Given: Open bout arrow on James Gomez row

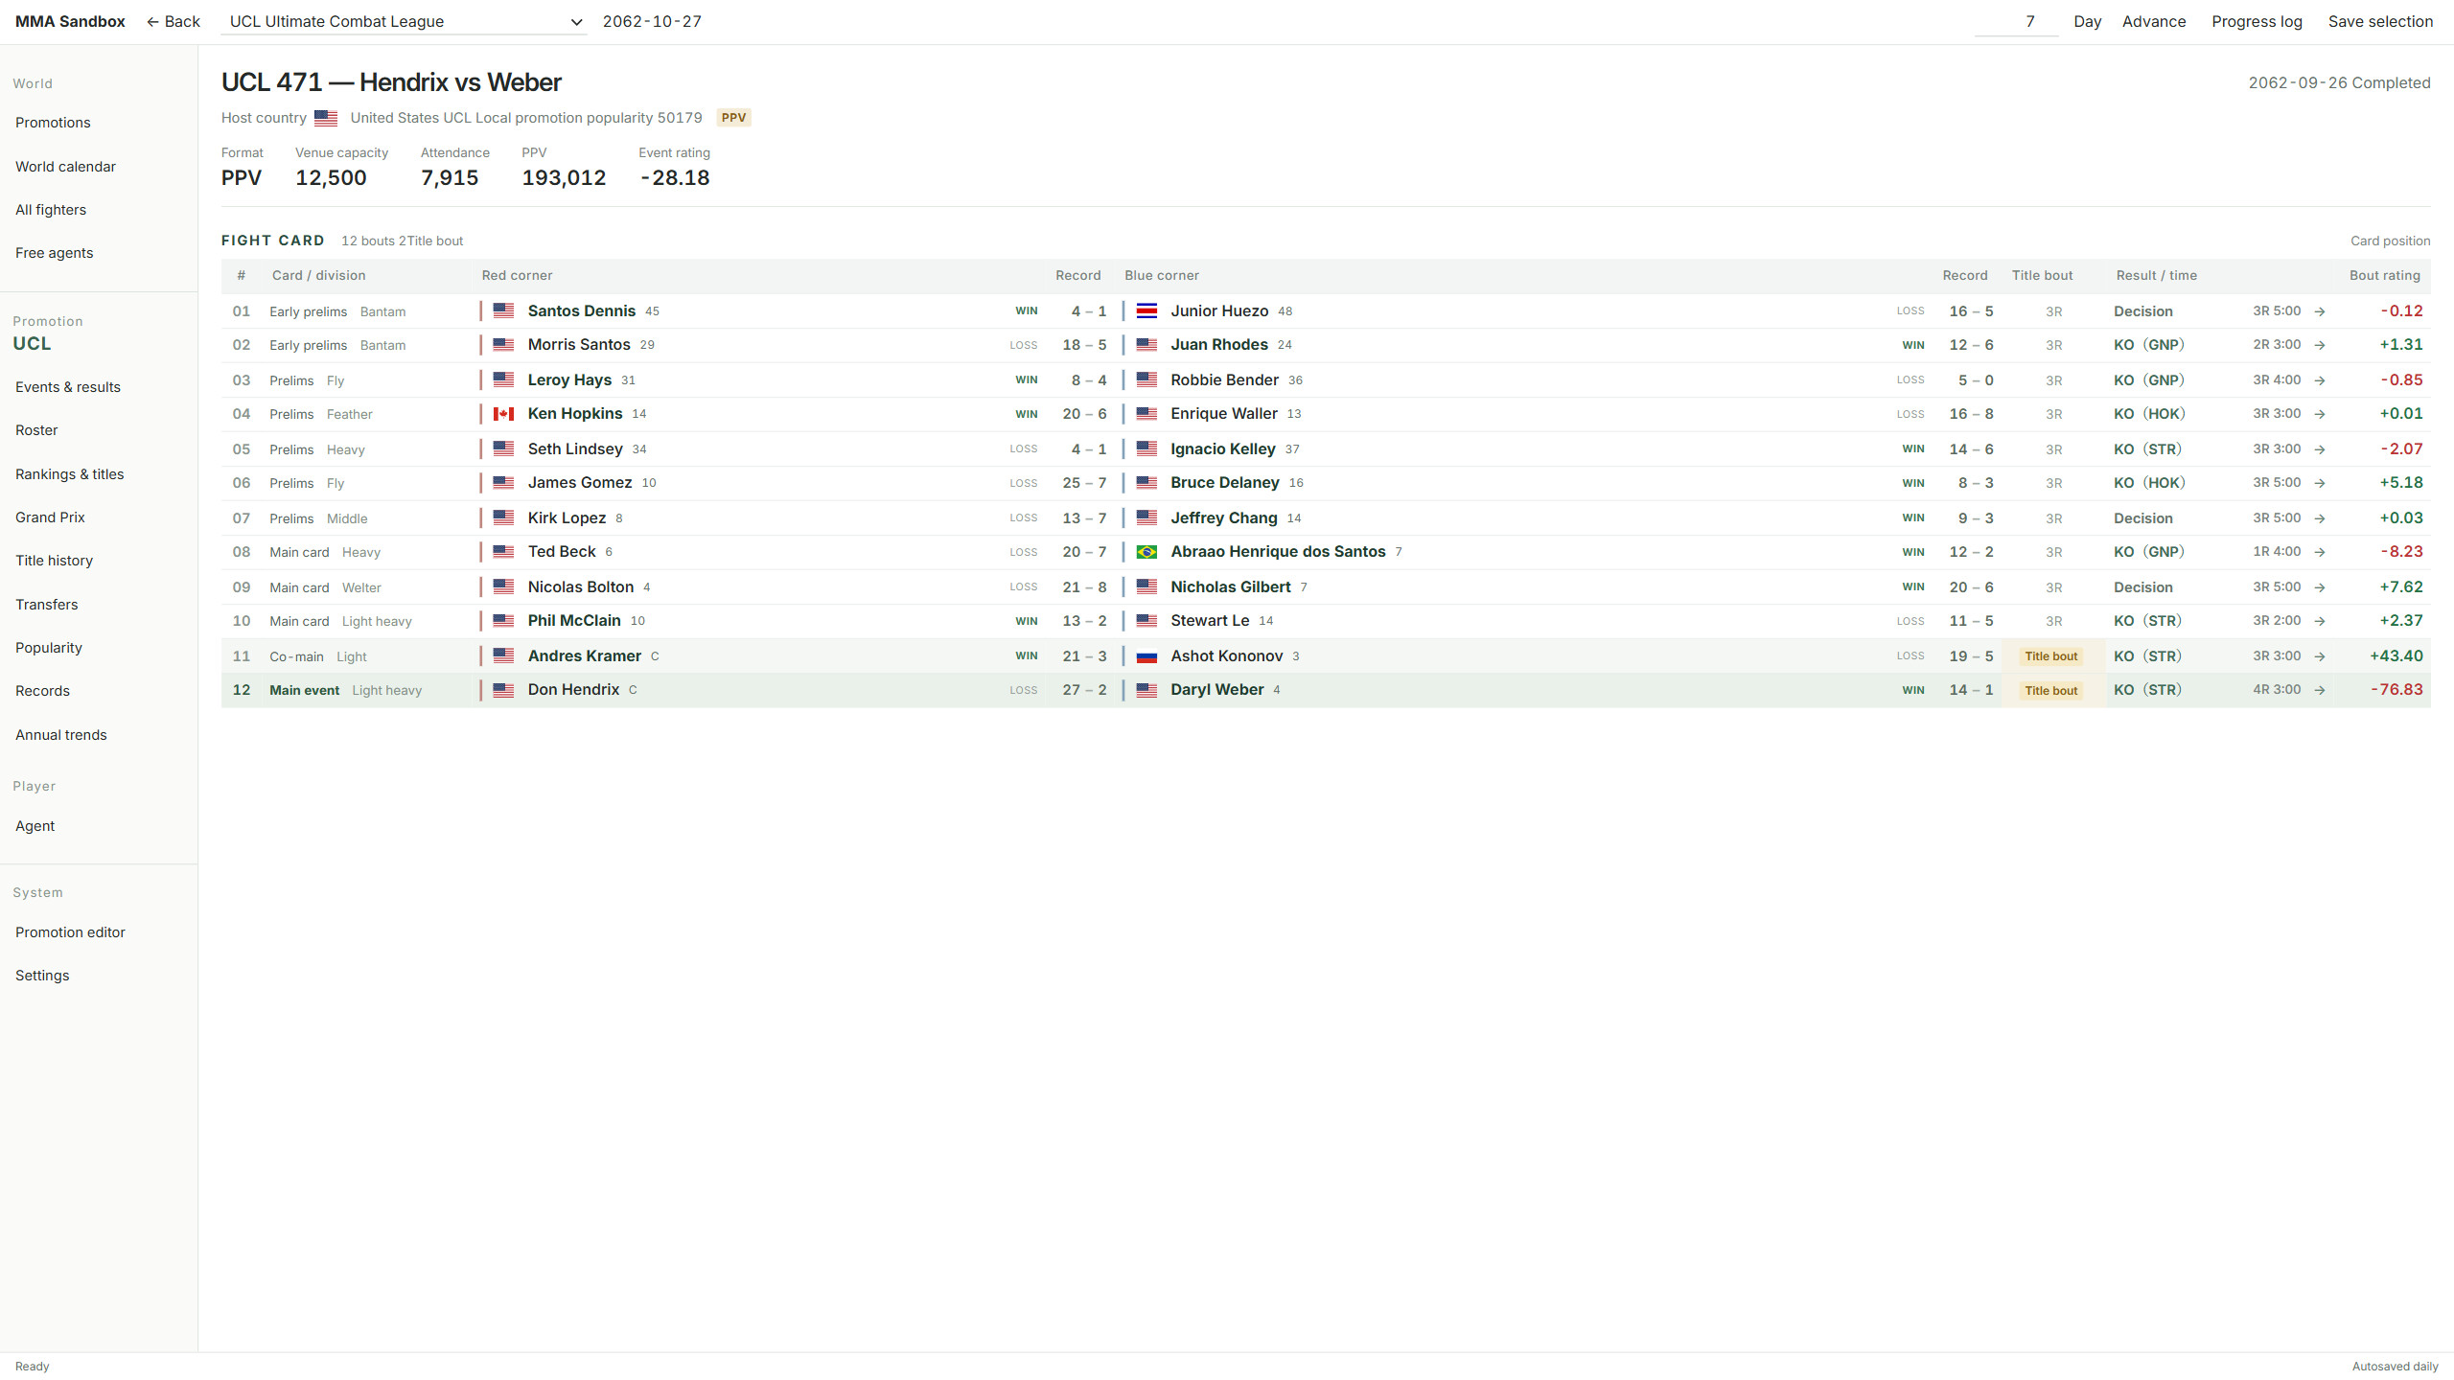Looking at the screenshot, I should pos(2320,483).
